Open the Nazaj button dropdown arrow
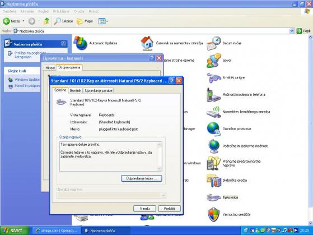Viewport: 313px width, 235px height. pos(24,21)
